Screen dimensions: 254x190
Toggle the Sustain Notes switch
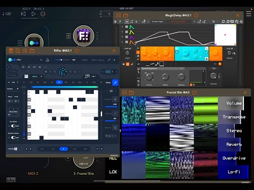[14, 138]
